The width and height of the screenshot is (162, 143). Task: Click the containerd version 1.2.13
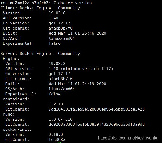click(56, 104)
